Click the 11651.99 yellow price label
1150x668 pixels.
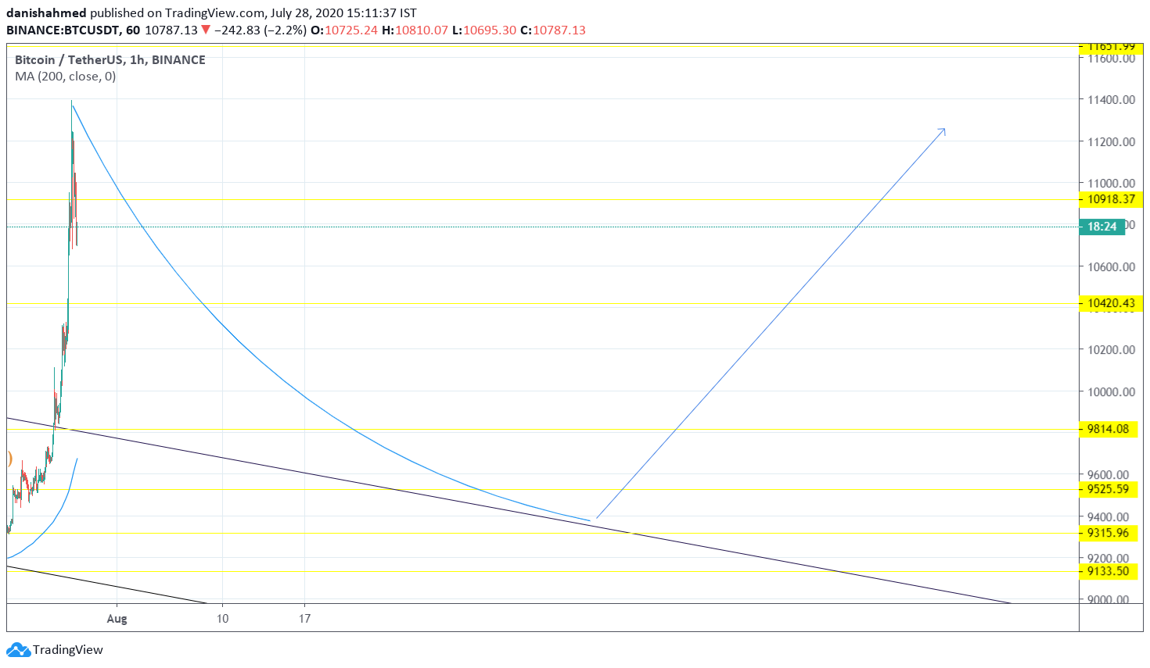[x=1111, y=47]
